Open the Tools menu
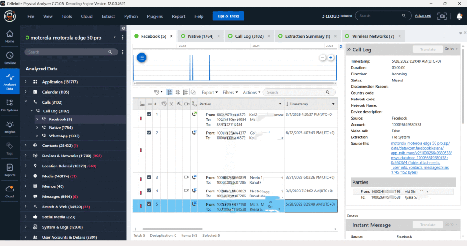467x246 pixels. point(67,16)
